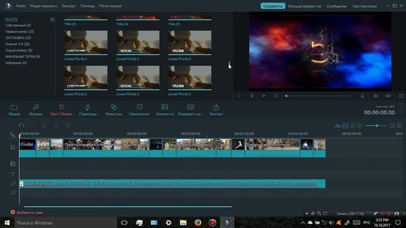Take a snapshot of the preview
406x228 pixels.
(x=375, y=96)
